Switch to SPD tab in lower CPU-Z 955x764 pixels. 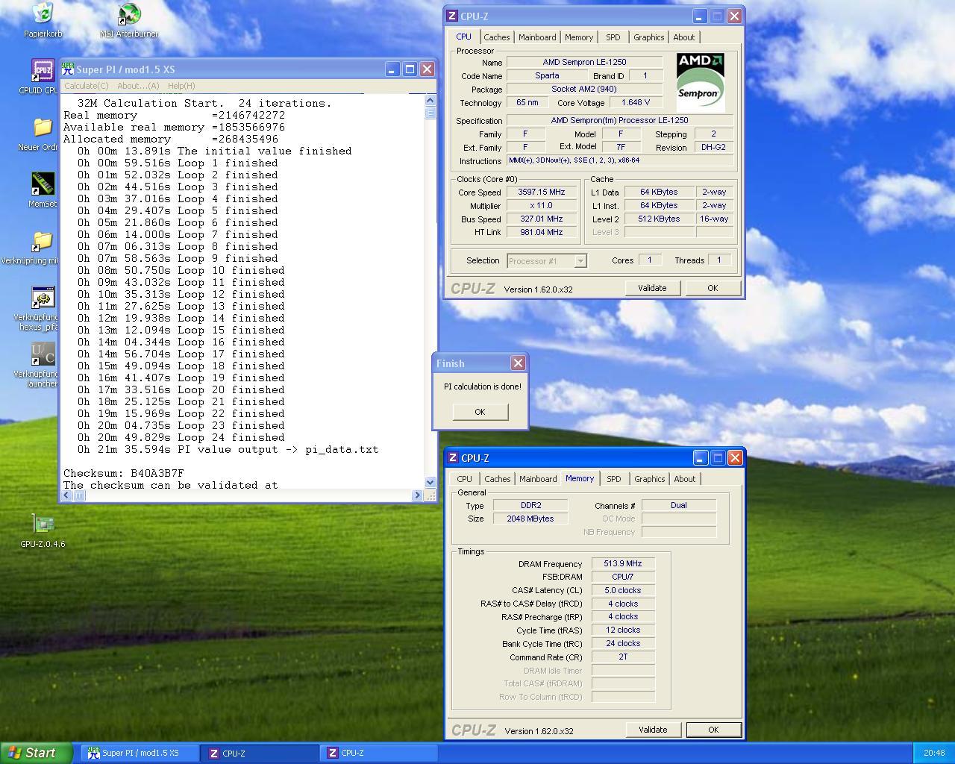pyautogui.click(x=613, y=479)
